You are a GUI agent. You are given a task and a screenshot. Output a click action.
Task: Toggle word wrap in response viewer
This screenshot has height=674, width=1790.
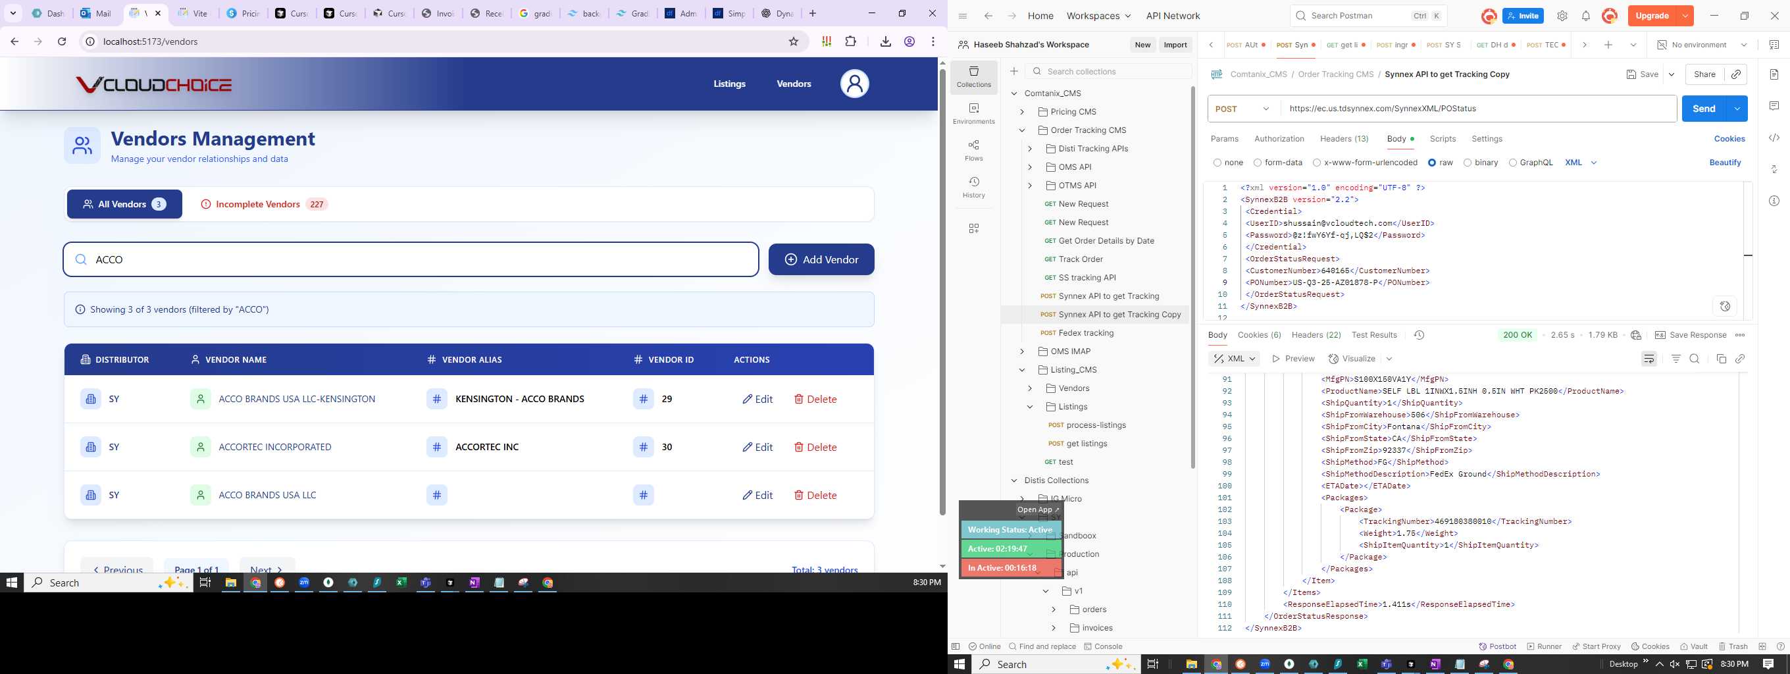(x=1649, y=359)
